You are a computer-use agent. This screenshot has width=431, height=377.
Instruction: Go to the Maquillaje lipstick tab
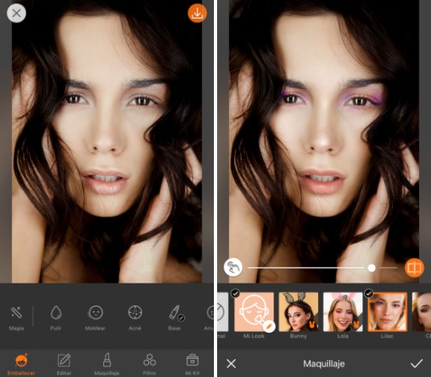click(x=107, y=364)
